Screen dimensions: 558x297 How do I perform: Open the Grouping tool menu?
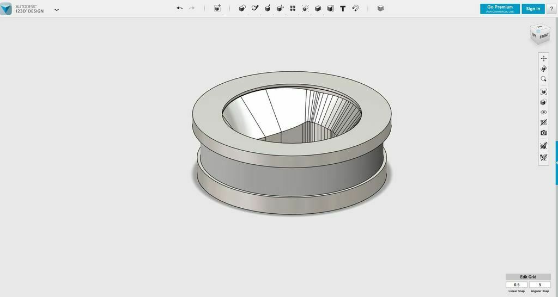click(305, 8)
